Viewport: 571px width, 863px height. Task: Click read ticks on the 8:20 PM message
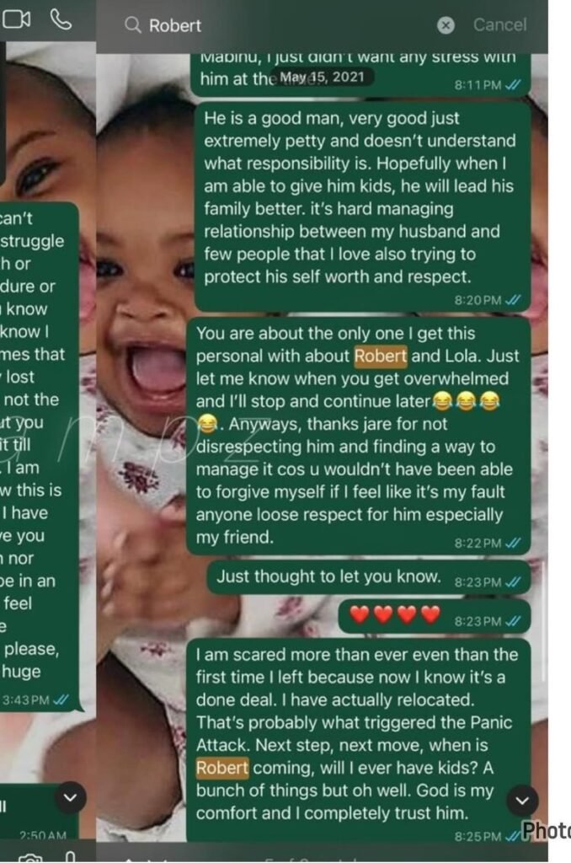tap(513, 300)
